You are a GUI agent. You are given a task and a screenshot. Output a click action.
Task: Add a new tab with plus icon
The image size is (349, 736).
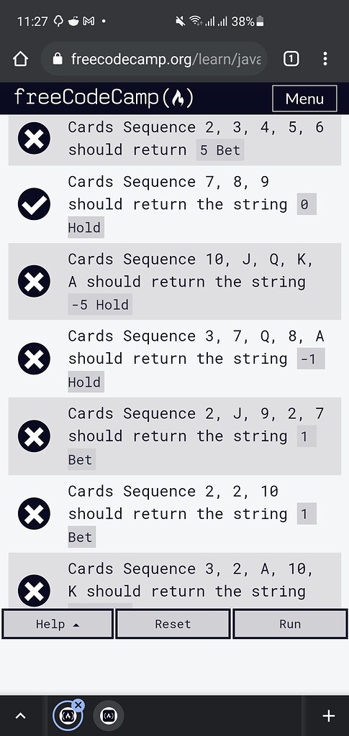coord(328,716)
